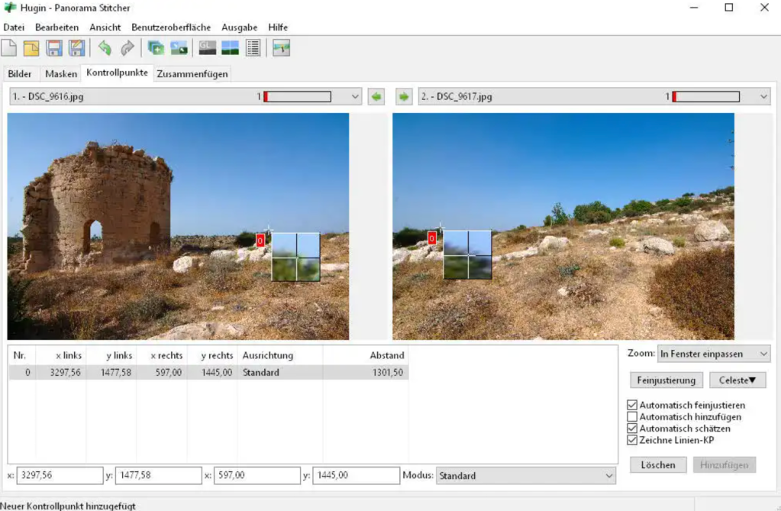781x511 pixels.
Task: Show the control points list icon
Action: (x=253, y=48)
